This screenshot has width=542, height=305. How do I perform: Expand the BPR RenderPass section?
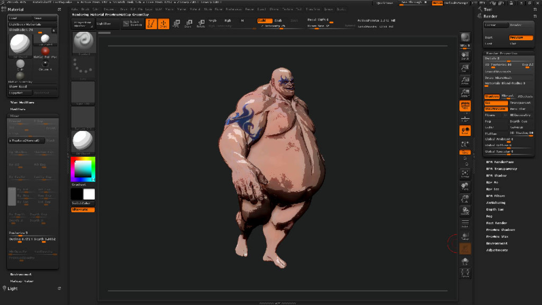point(500,162)
